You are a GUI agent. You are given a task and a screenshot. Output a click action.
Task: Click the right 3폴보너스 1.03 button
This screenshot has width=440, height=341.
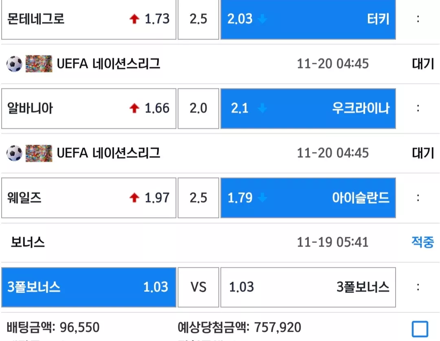(x=308, y=287)
